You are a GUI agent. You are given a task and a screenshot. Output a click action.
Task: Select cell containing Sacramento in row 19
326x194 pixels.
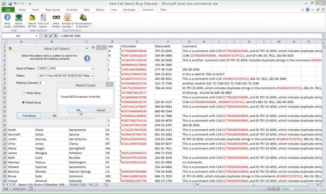(87, 130)
